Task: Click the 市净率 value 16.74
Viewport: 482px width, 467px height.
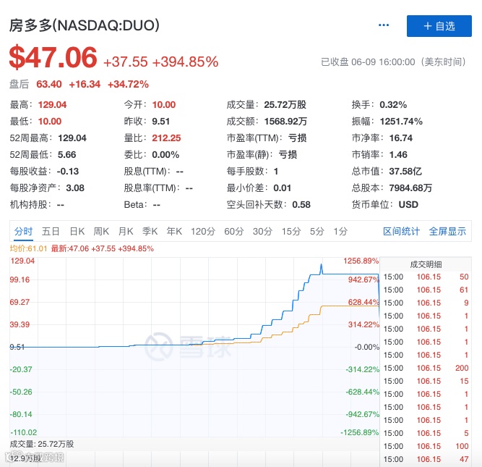Action: pos(401,138)
